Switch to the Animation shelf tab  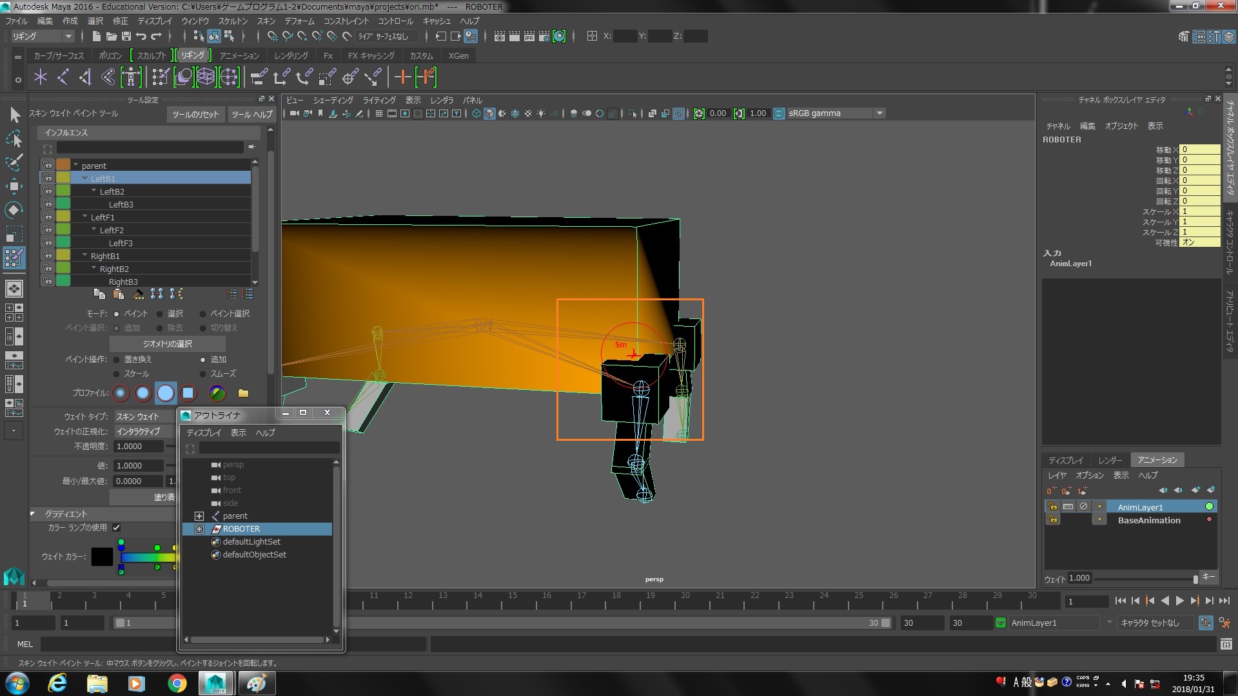pos(239,55)
